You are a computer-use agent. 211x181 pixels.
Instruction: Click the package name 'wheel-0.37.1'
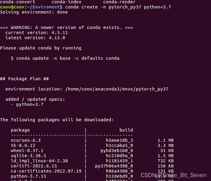click(27, 151)
